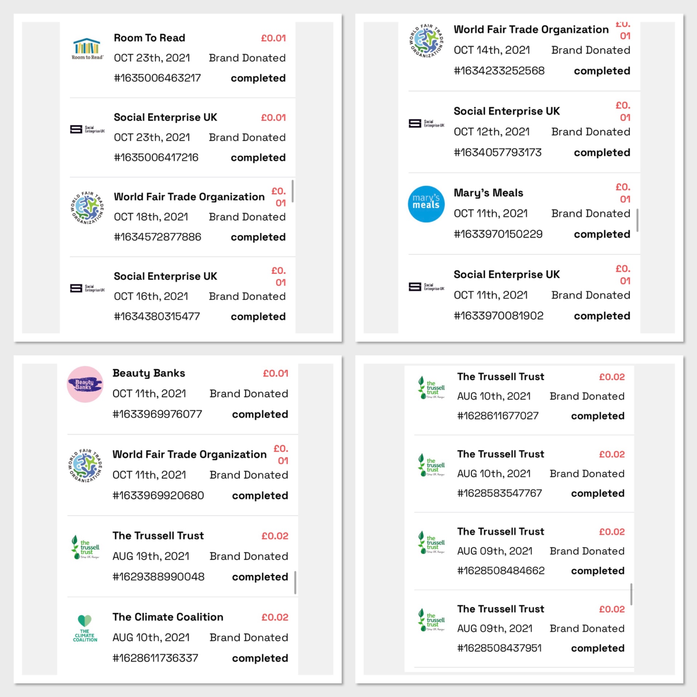
Task: Click the £0.01 amount for Room To Read
Action: [x=273, y=38]
